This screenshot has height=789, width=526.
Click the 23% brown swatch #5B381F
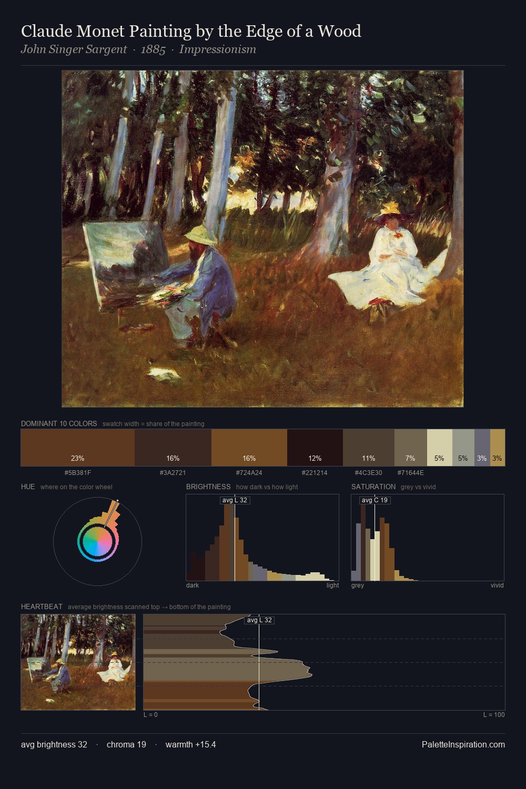[78, 448]
